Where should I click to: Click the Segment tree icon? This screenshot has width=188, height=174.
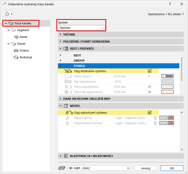pyautogui.click(x=13, y=30)
